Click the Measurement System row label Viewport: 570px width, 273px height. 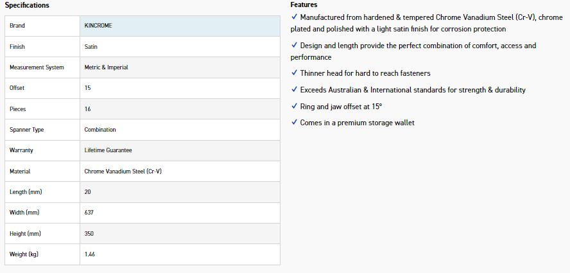pos(37,67)
